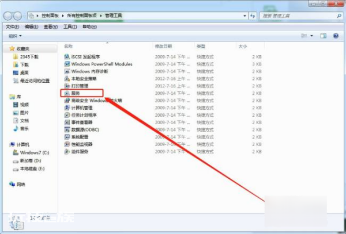The height and width of the screenshot is (234, 346).
Task: Select the 计算机管理 icon
Action: (x=67, y=108)
